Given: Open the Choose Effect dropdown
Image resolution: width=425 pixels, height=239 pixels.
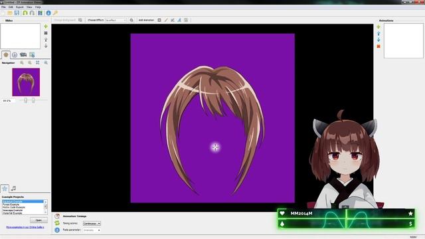Looking at the screenshot, I should (116, 20).
